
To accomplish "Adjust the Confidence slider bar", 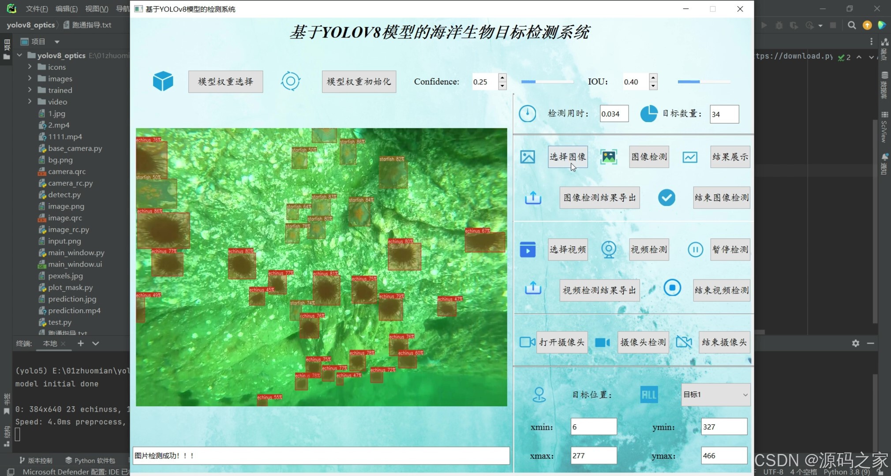I will [547, 82].
